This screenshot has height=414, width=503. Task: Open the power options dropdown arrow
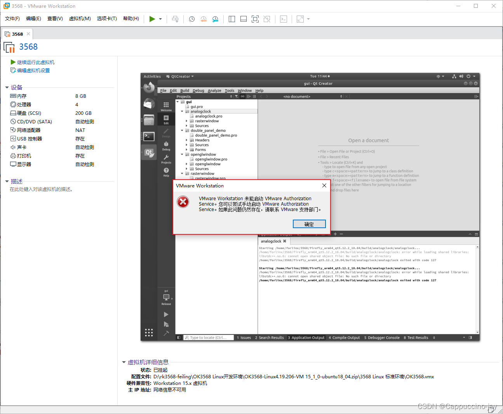(160, 19)
